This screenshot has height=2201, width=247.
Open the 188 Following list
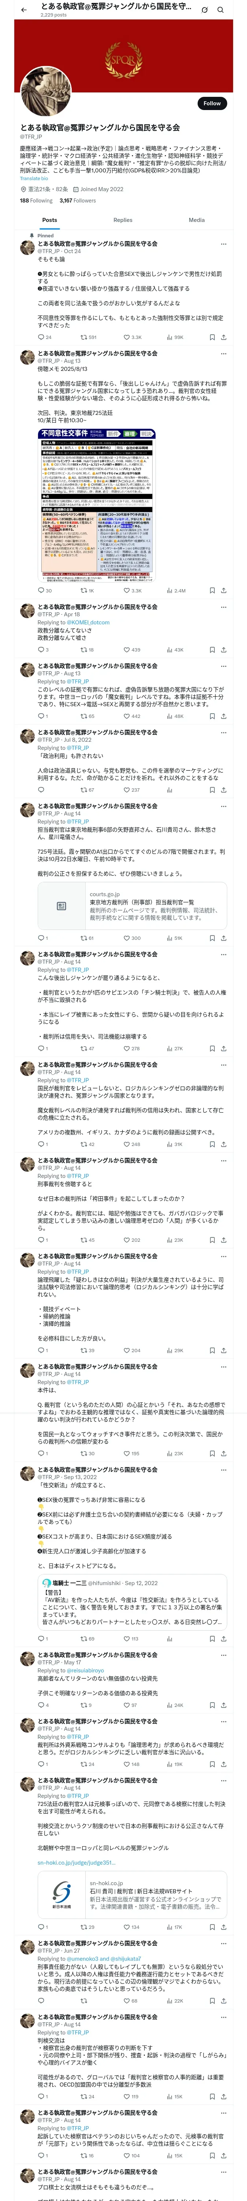pos(36,201)
